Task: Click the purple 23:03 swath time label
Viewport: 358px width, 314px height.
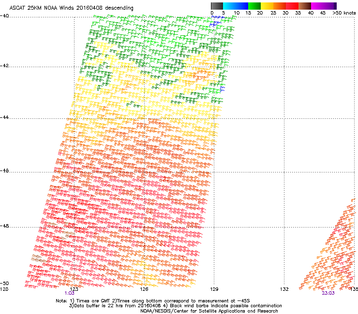Action: [328, 293]
